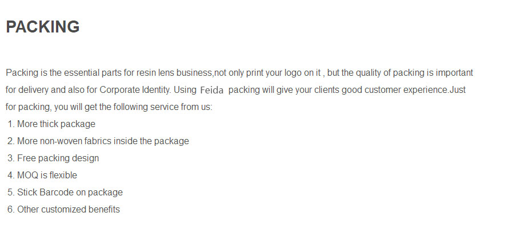Click 'for delivery and also' text
505x241 pixels.
[45, 90]
